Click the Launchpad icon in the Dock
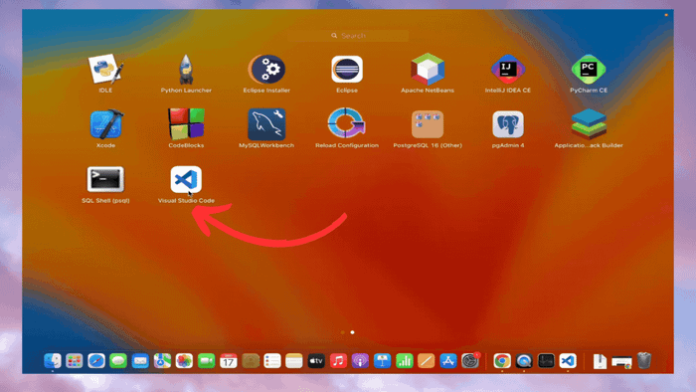This screenshot has height=392, width=696. (75, 361)
